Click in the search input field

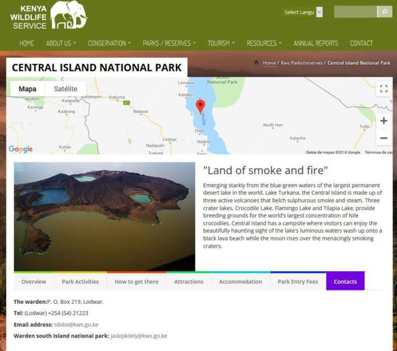pos(356,12)
